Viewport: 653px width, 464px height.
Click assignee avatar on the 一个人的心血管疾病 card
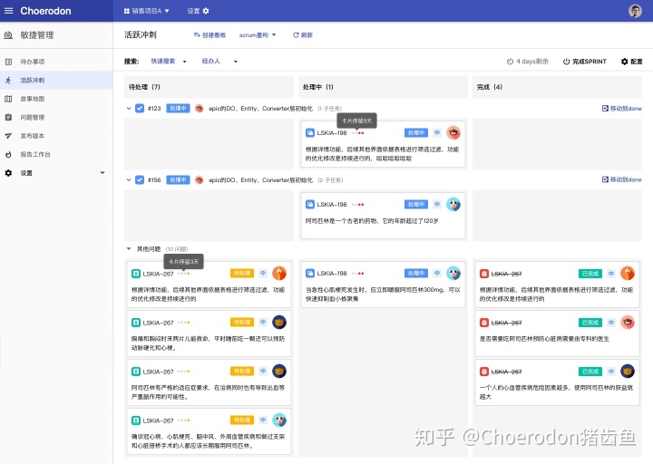point(628,371)
